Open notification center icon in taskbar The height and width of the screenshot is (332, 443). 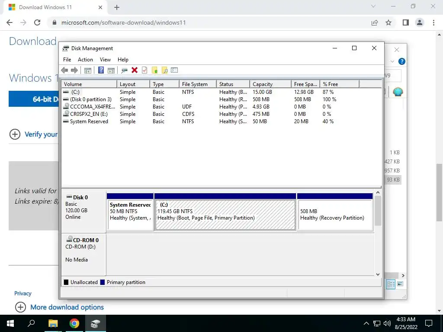click(429, 323)
